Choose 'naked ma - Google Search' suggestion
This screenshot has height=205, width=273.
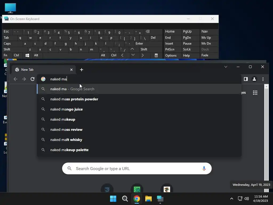tap(139, 89)
